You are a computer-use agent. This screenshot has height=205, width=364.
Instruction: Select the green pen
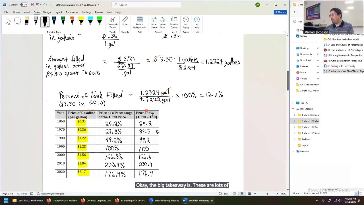point(63,21)
